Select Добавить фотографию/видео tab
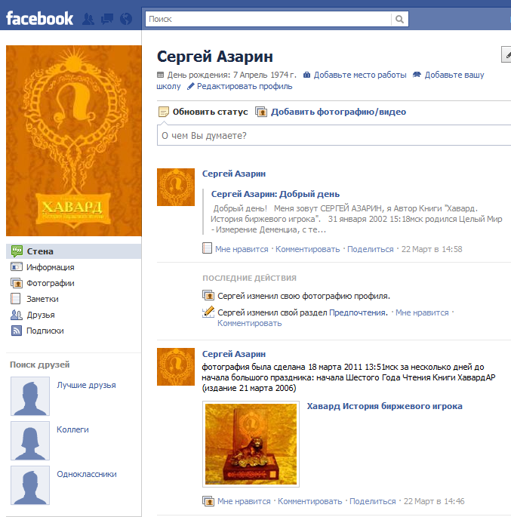This screenshot has height=517, width=511. 338,112
